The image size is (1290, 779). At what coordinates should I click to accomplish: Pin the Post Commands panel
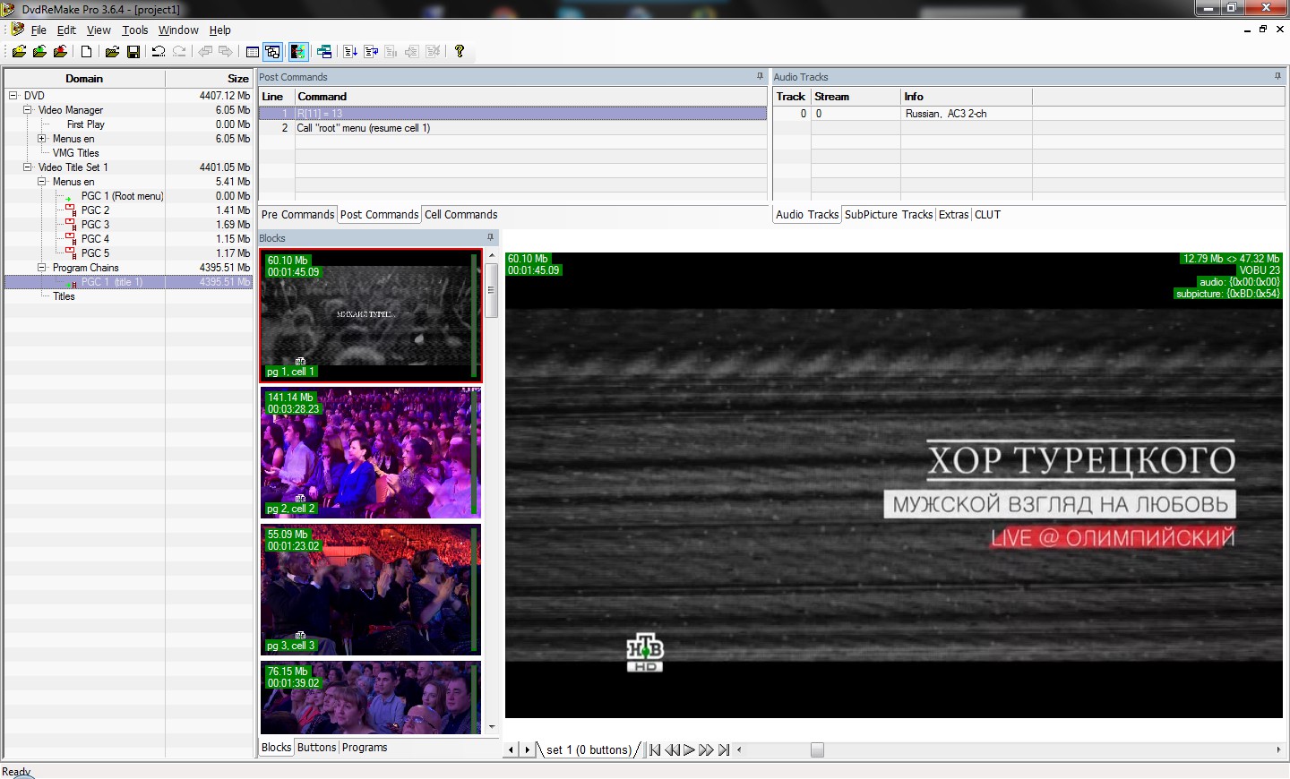pyautogui.click(x=760, y=77)
